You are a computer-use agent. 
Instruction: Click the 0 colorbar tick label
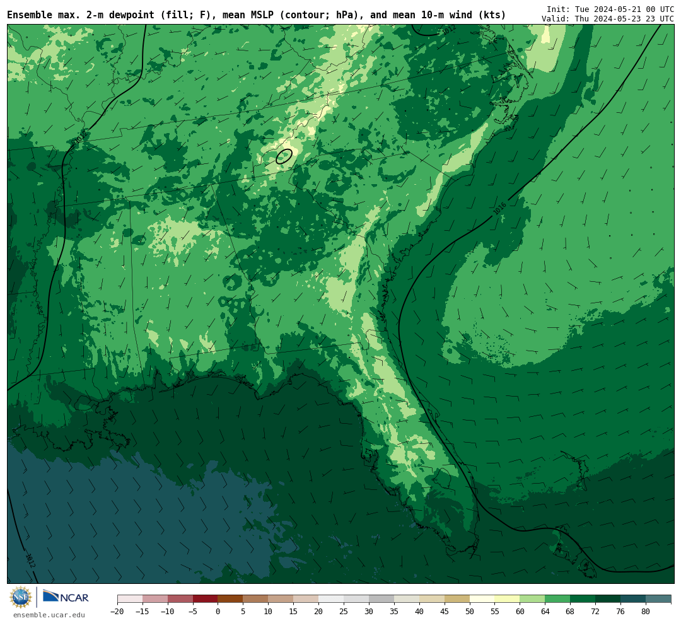[218, 611]
